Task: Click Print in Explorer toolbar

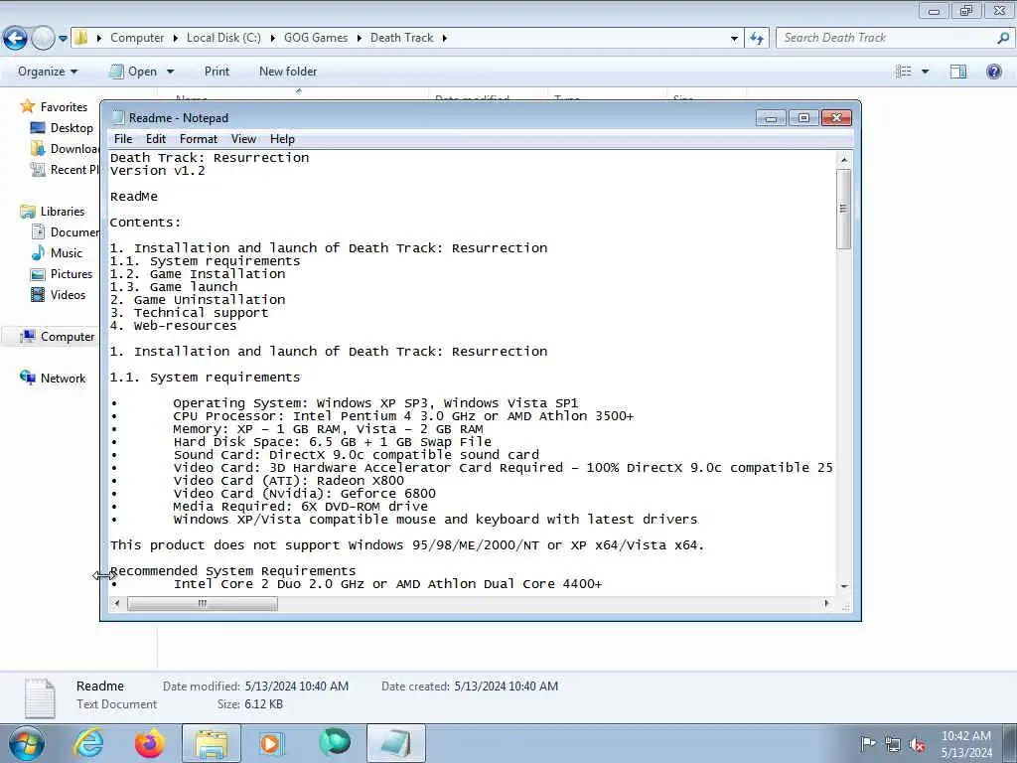Action: 217,72
